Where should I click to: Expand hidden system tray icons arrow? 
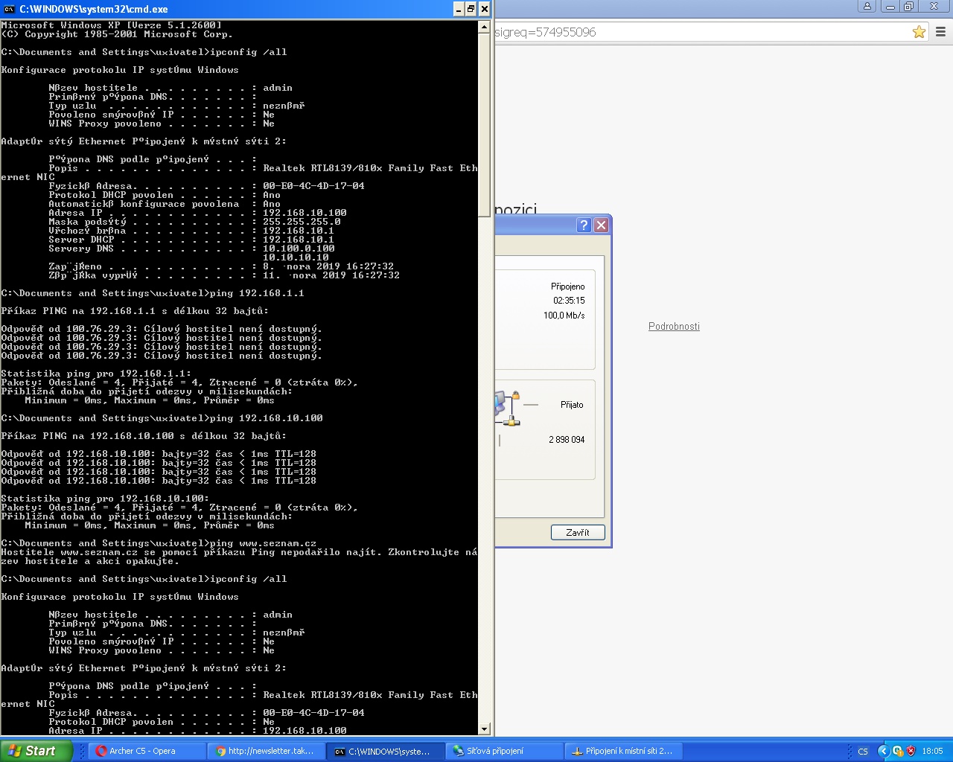[x=883, y=751]
